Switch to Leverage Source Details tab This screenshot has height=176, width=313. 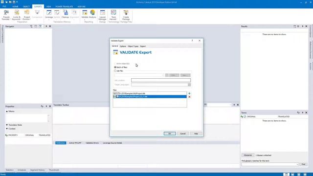112,143
